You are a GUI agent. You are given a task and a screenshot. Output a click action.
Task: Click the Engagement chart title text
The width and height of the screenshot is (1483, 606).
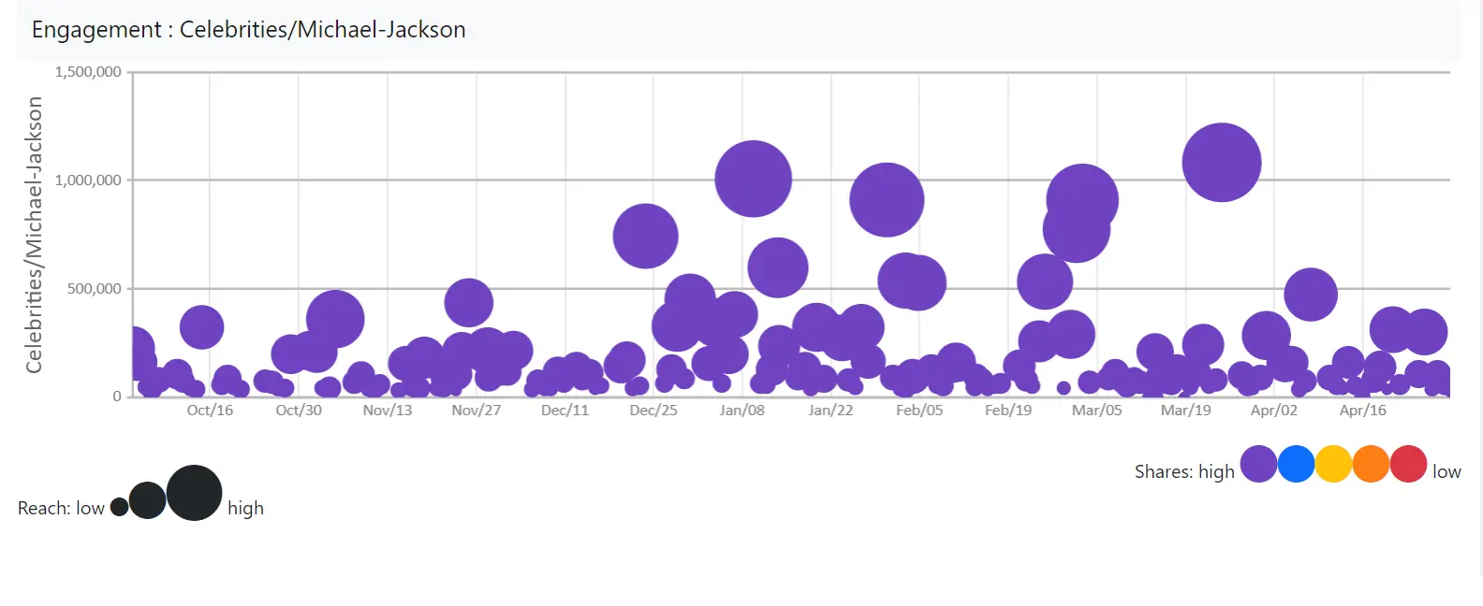pos(248,30)
